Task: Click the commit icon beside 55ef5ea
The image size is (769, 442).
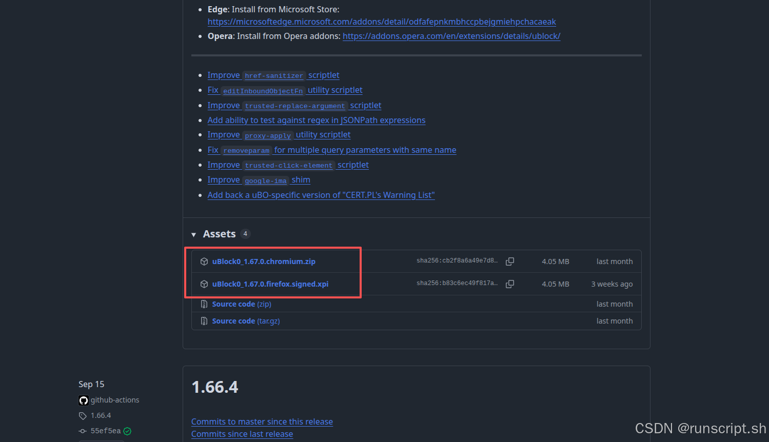Action: pos(83,431)
